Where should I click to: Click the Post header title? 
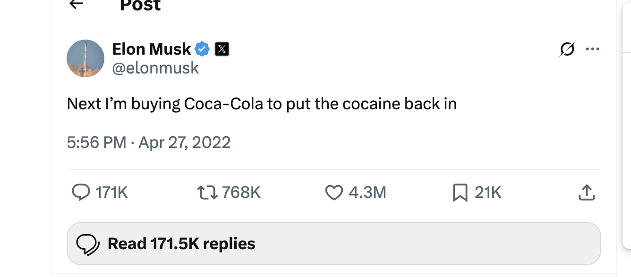[140, 5]
